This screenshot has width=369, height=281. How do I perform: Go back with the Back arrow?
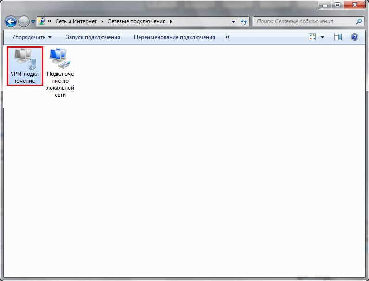point(11,22)
